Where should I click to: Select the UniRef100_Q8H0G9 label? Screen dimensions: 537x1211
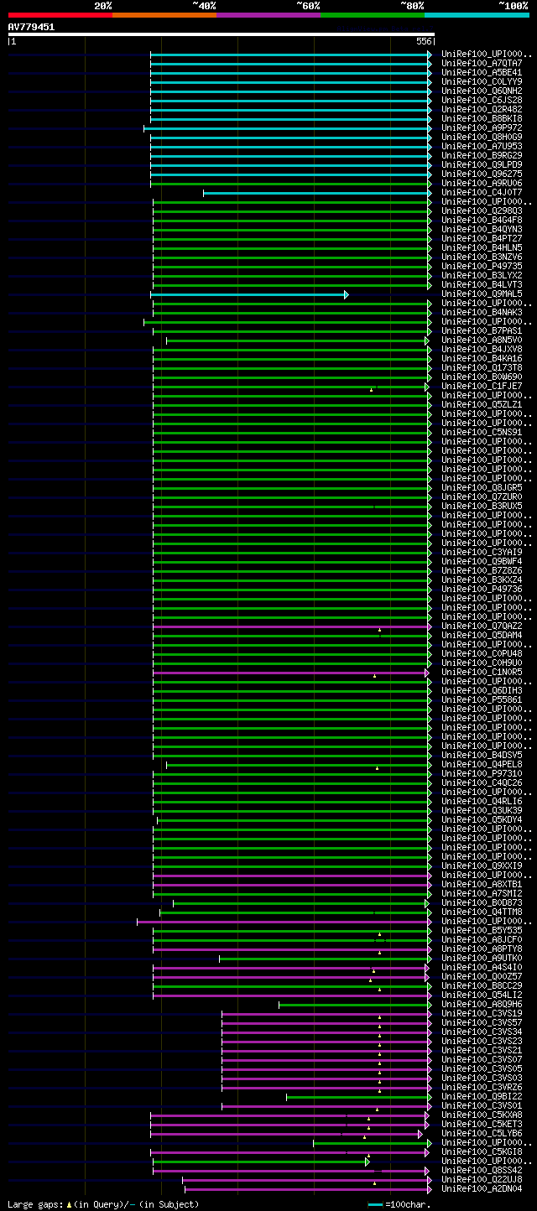click(x=482, y=138)
